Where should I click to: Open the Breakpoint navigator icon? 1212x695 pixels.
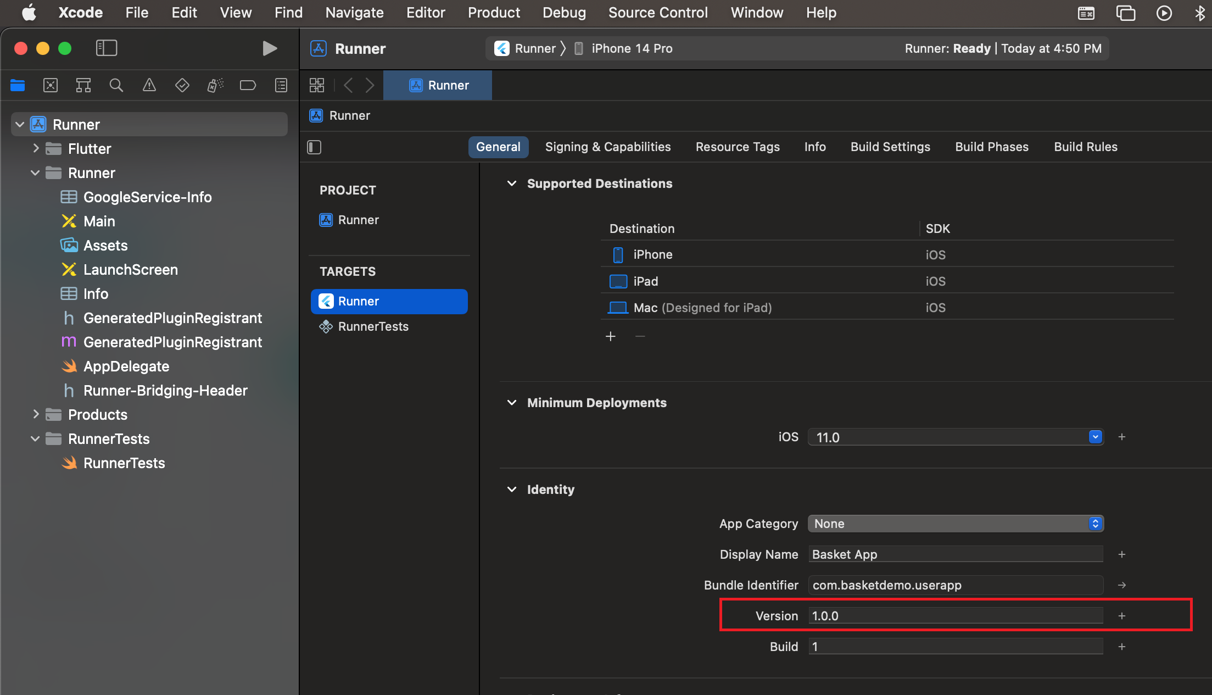pyautogui.click(x=248, y=85)
